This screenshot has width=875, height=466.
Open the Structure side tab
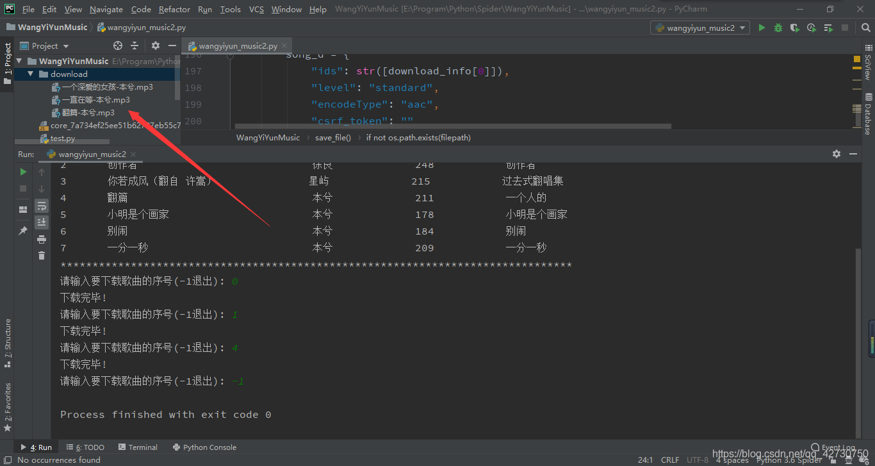pos(8,343)
